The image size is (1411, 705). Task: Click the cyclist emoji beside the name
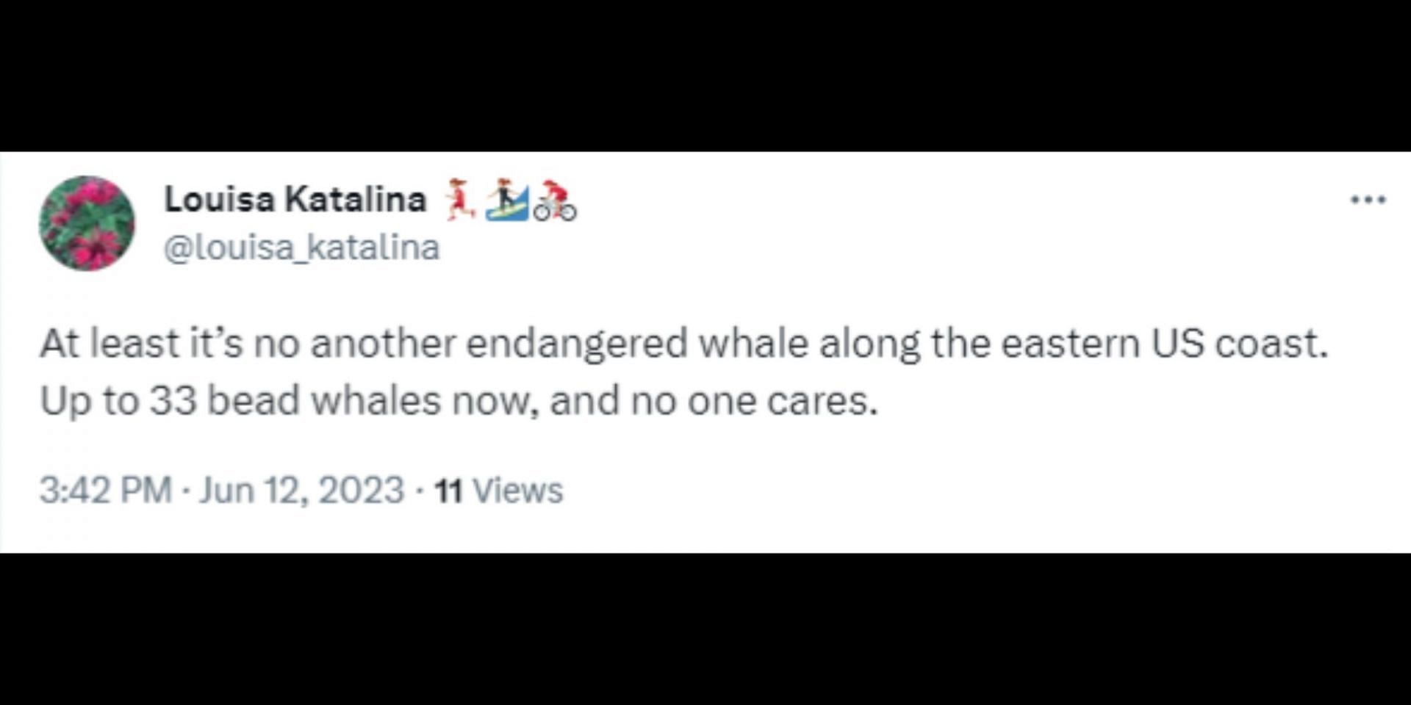[555, 200]
